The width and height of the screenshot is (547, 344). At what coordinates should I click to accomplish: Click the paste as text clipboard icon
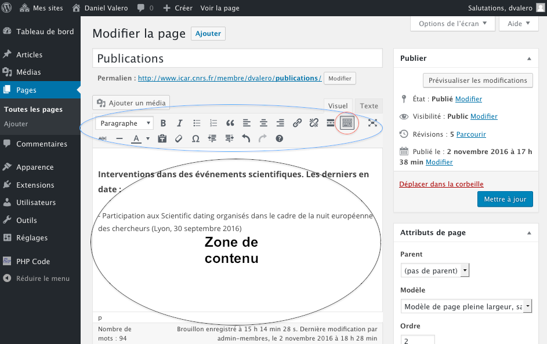[162, 138]
